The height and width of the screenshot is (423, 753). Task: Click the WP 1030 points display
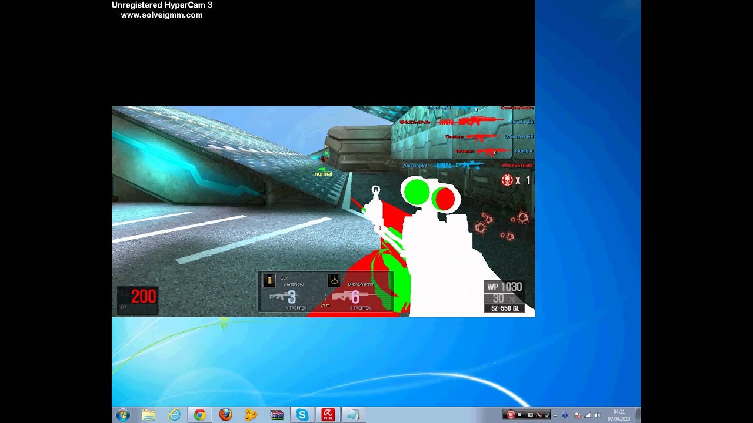coord(504,287)
